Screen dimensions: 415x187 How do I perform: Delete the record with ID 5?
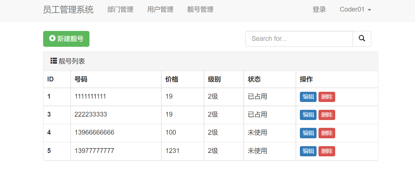(x=326, y=151)
